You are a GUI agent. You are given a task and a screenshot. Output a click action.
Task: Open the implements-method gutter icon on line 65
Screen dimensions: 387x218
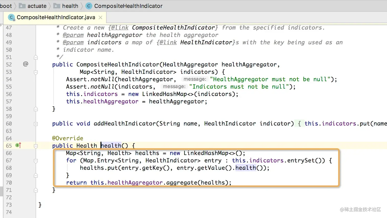tap(18, 145)
